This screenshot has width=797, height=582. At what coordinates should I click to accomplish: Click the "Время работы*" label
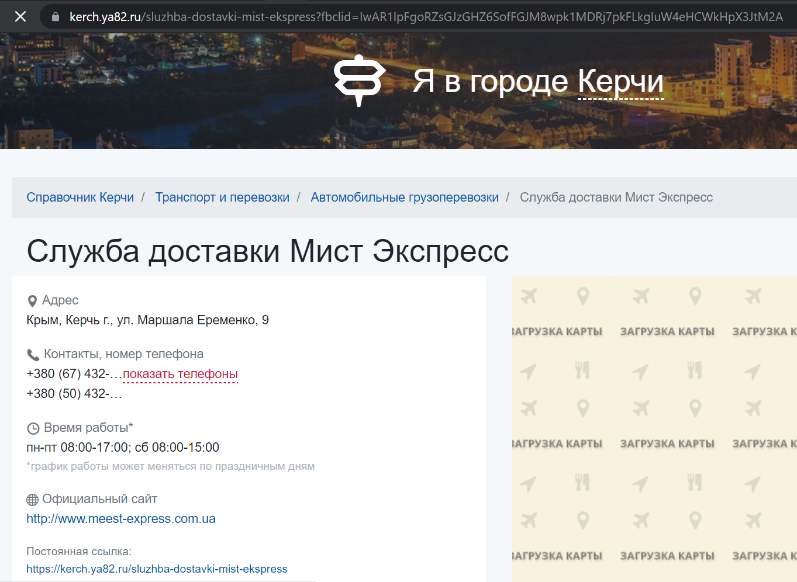click(88, 428)
